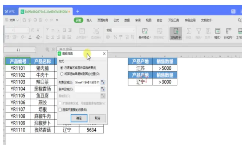Image resolution: width=242 pixels, height=145 pixels.
Task: Click the range picker for 列表区域
Action: 103,82
